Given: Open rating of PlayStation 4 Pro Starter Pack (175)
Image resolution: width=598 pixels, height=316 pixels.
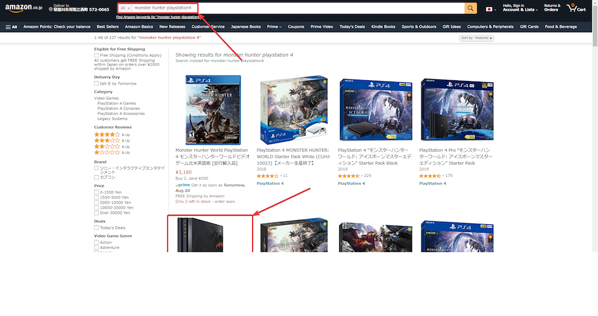Looking at the screenshot, I should click(430, 176).
